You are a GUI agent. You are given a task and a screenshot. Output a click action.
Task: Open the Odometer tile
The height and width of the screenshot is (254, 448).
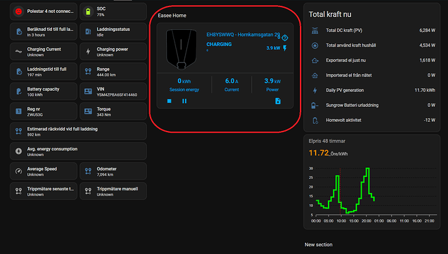pyautogui.click(x=113, y=171)
